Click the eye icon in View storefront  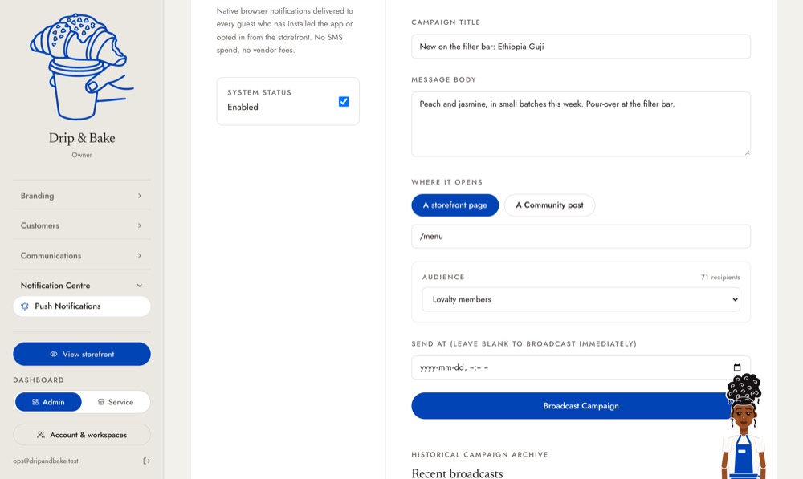[x=54, y=354]
